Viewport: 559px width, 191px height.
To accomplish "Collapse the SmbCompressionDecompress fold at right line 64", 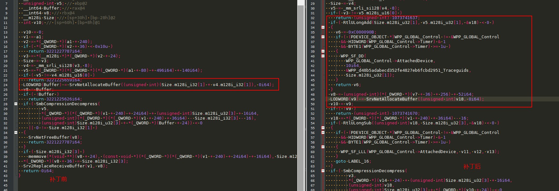I will point(323,171).
